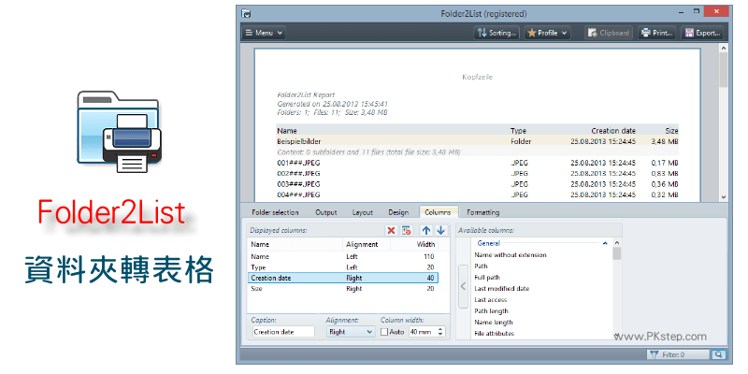
Task: Remove the selected column with the red X
Action: coord(391,230)
